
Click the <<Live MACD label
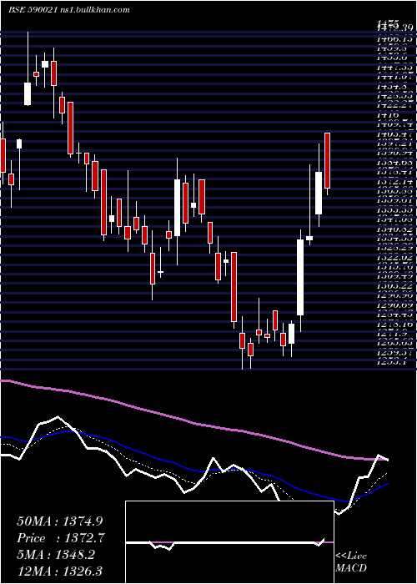coord(351,562)
